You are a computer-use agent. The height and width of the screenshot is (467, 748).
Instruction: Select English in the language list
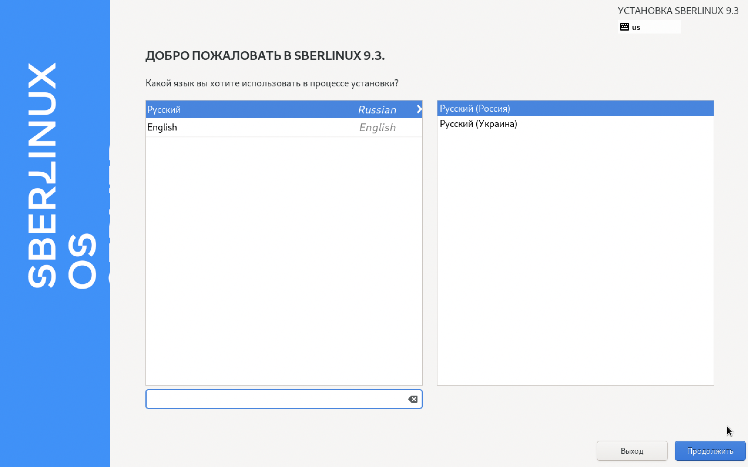coord(162,127)
